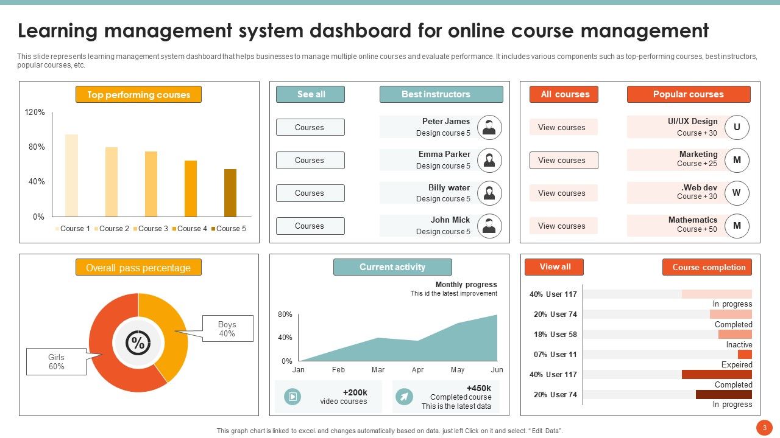Click Billy water avatar icon
This screenshot has height=438, width=780.
click(x=489, y=193)
